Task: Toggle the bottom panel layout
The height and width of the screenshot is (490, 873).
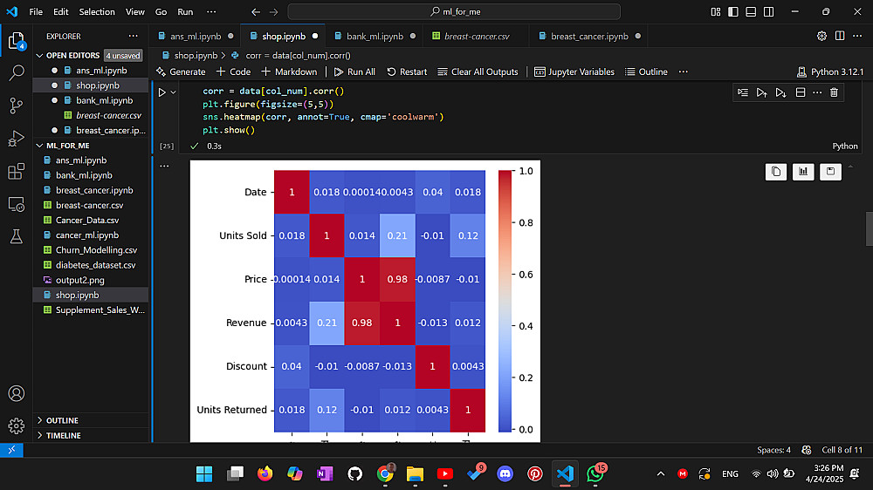Action: click(751, 11)
